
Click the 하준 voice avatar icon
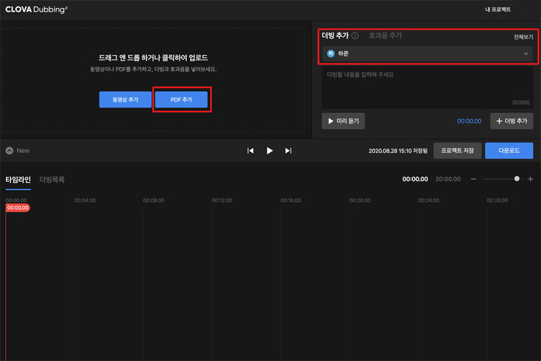[x=331, y=53]
